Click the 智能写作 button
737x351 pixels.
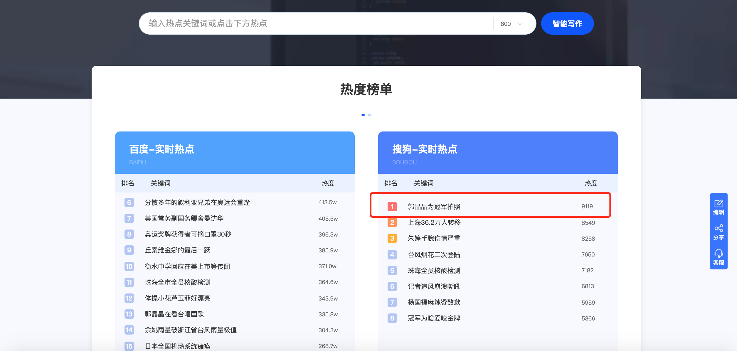pyautogui.click(x=567, y=23)
